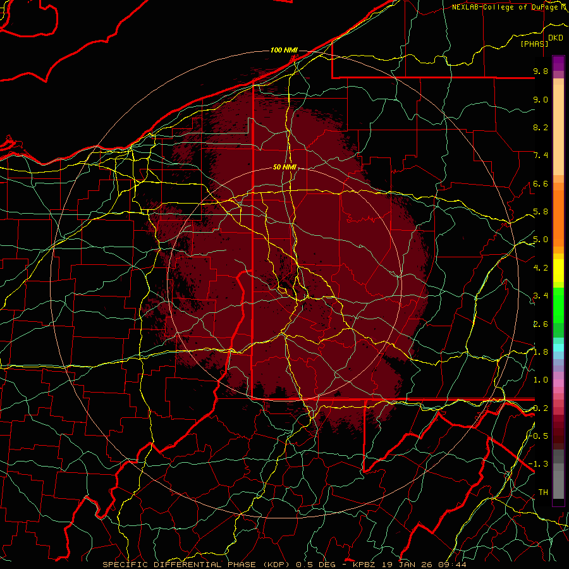Click the 0.2 scale value
Screen dimensions: 569x569
(x=541, y=408)
